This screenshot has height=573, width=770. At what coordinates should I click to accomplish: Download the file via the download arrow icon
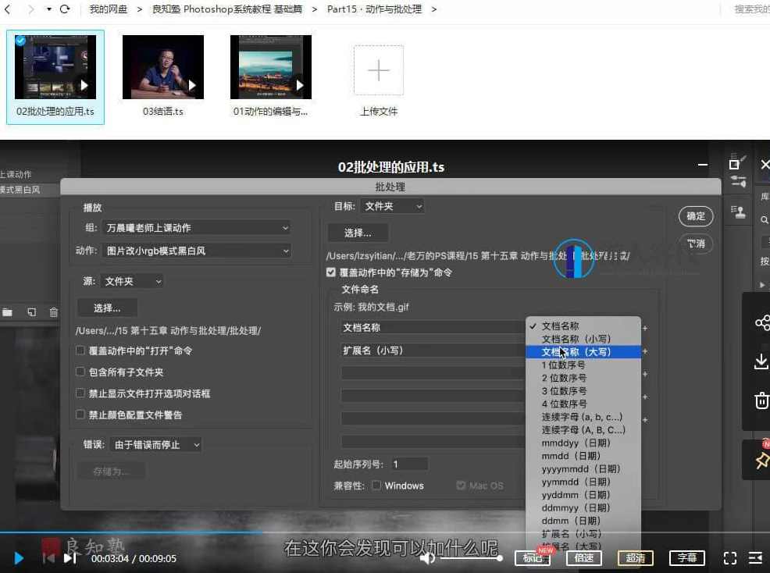pos(761,361)
